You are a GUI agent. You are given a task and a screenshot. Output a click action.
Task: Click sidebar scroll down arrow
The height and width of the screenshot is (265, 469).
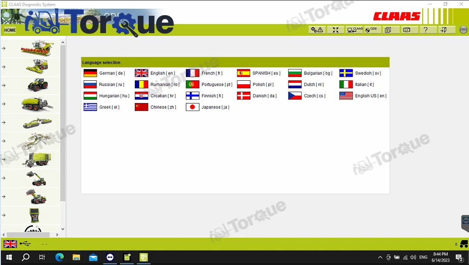pyautogui.click(x=63, y=229)
